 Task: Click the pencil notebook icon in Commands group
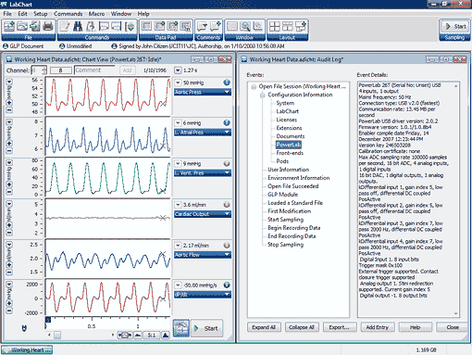65,27
